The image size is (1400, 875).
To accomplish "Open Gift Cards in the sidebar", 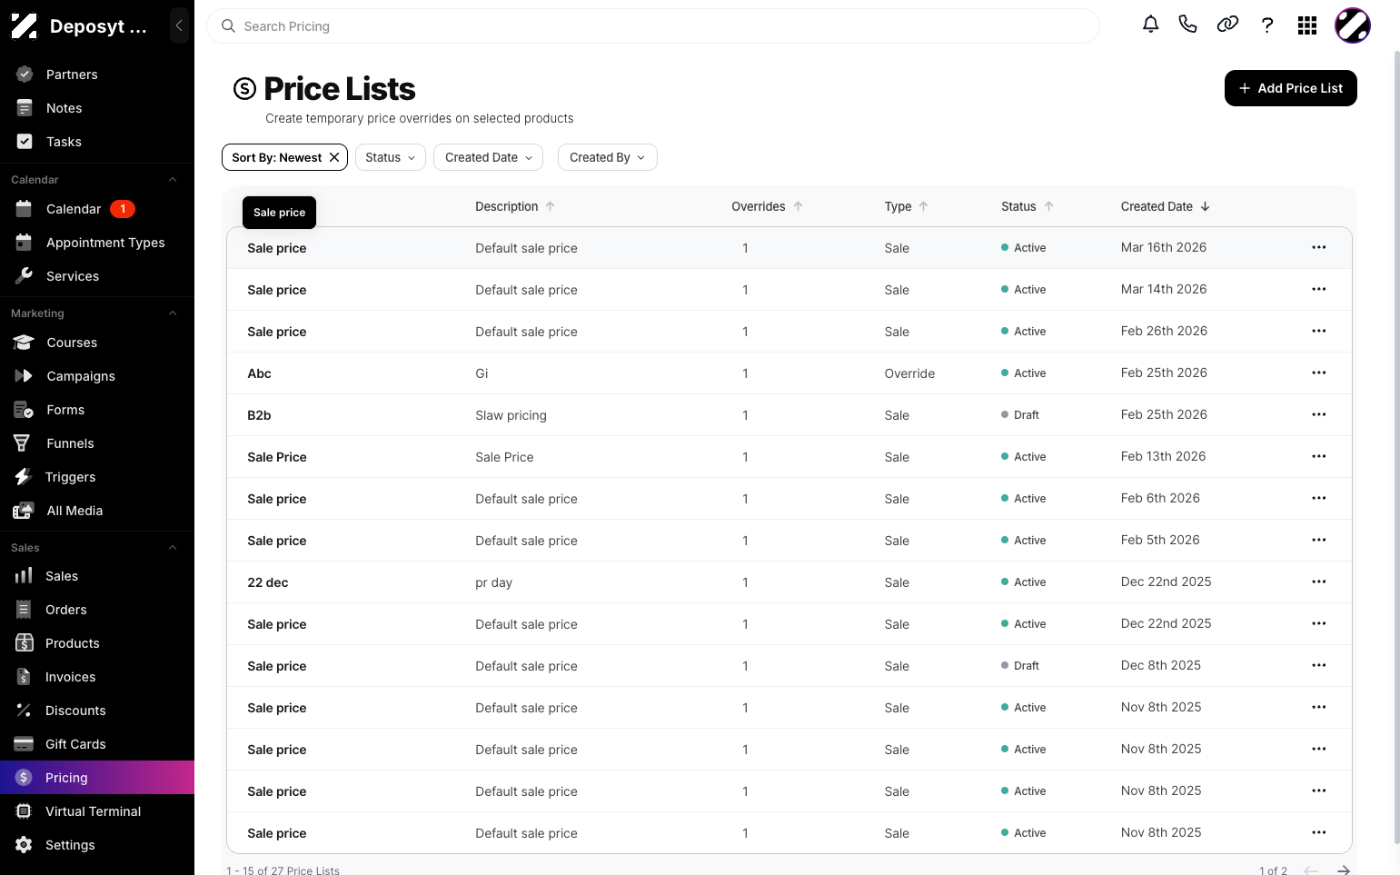I will [97, 744].
